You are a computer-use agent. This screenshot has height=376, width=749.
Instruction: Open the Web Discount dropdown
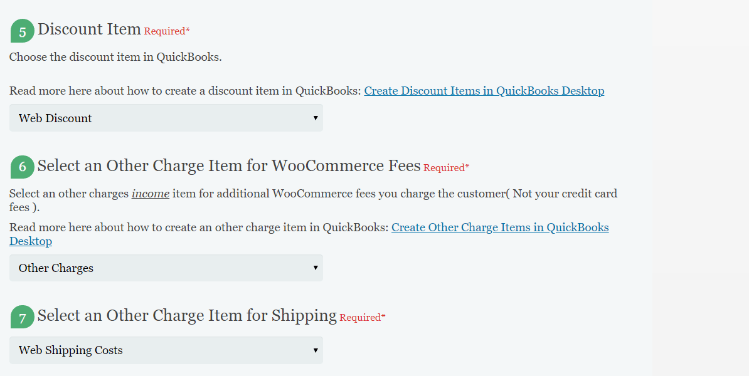coord(166,118)
